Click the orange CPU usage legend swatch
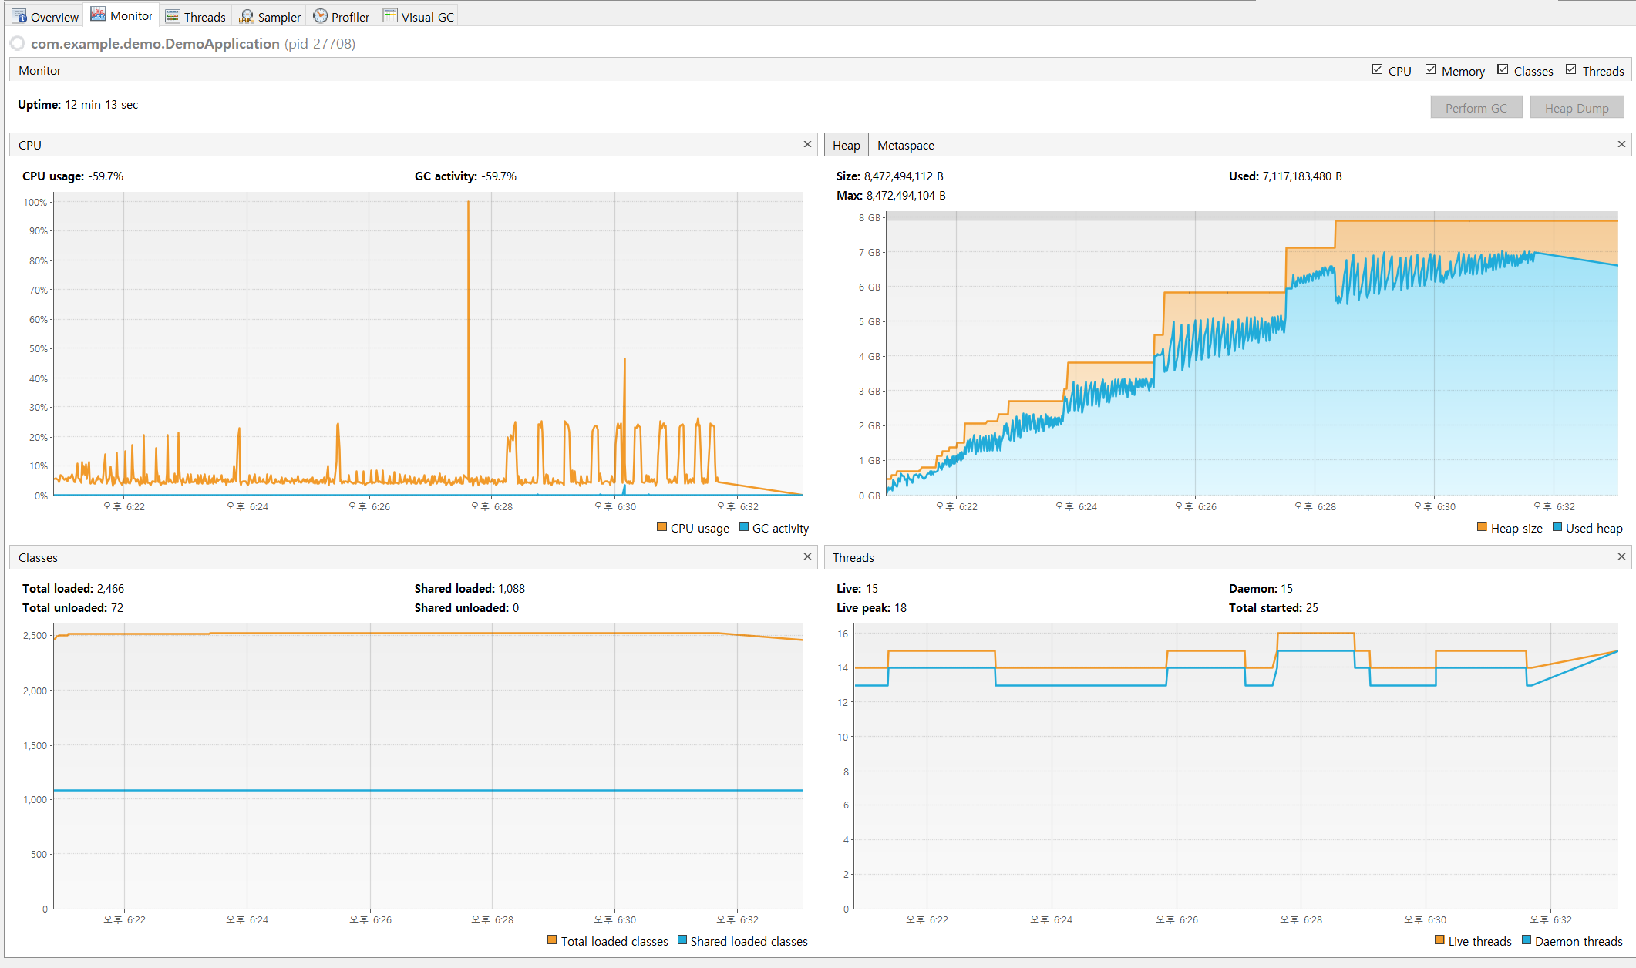 pyautogui.click(x=661, y=527)
